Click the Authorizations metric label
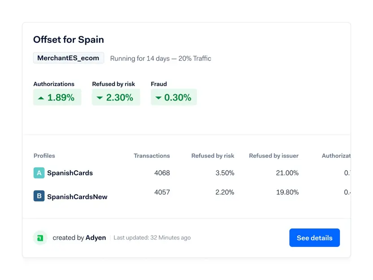Viewport: 373px width, 280px height. [x=54, y=84]
